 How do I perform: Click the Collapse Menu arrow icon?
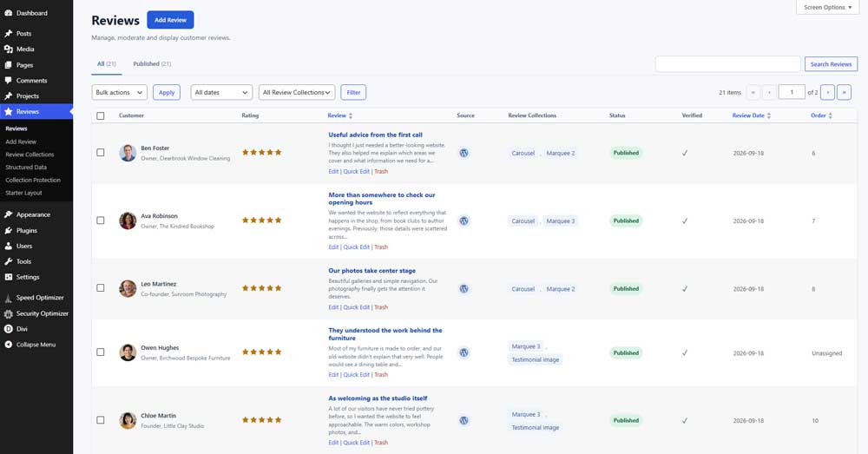click(9, 345)
